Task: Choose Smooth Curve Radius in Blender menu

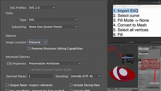Action: pos(127,63)
